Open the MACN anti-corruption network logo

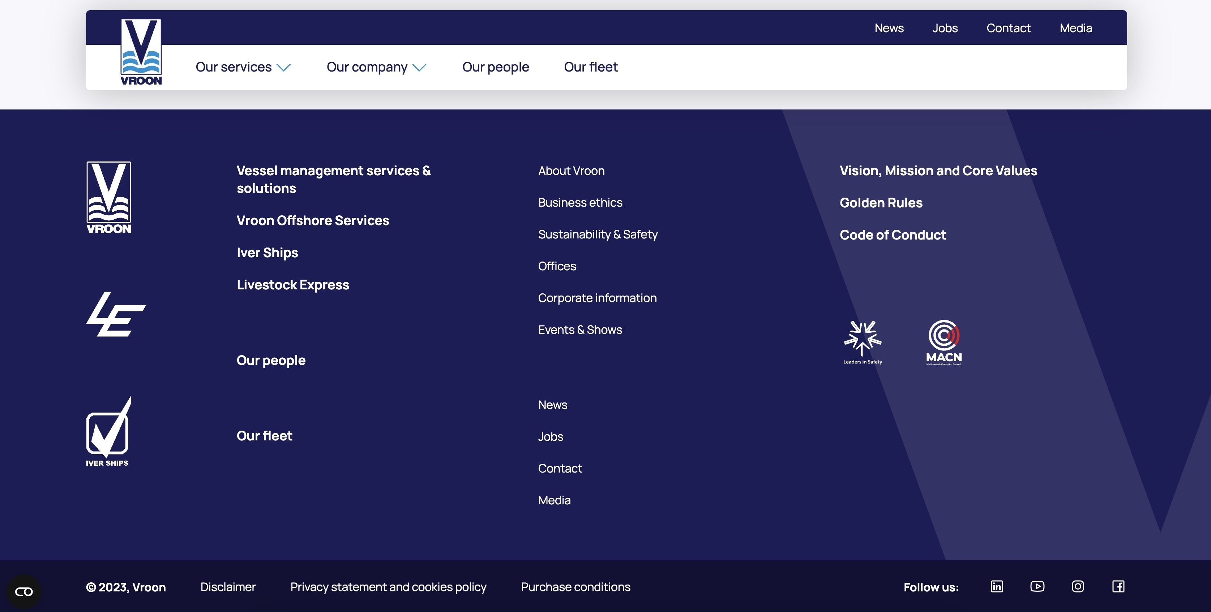click(x=944, y=342)
